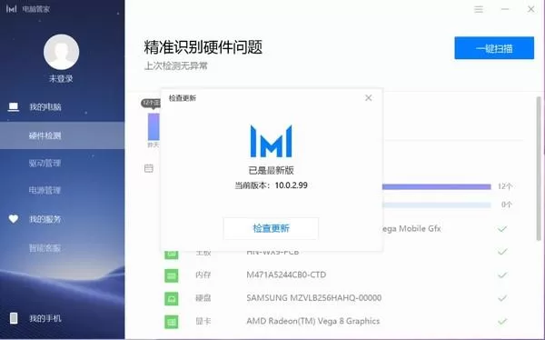Image resolution: width=545 pixels, height=340 pixels.
Task: Click the M471A5244CB0-CTD memory text
Action: (286, 275)
